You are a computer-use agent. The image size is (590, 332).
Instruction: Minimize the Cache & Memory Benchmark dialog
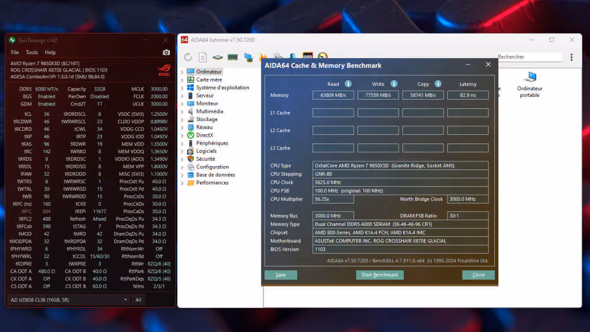468,65
